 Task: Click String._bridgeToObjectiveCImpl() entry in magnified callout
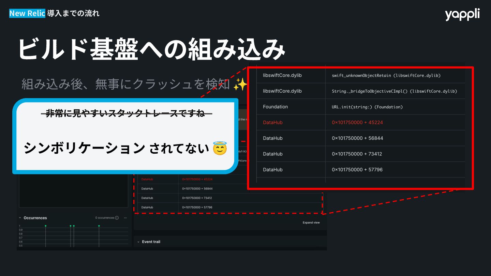tap(394, 91)
